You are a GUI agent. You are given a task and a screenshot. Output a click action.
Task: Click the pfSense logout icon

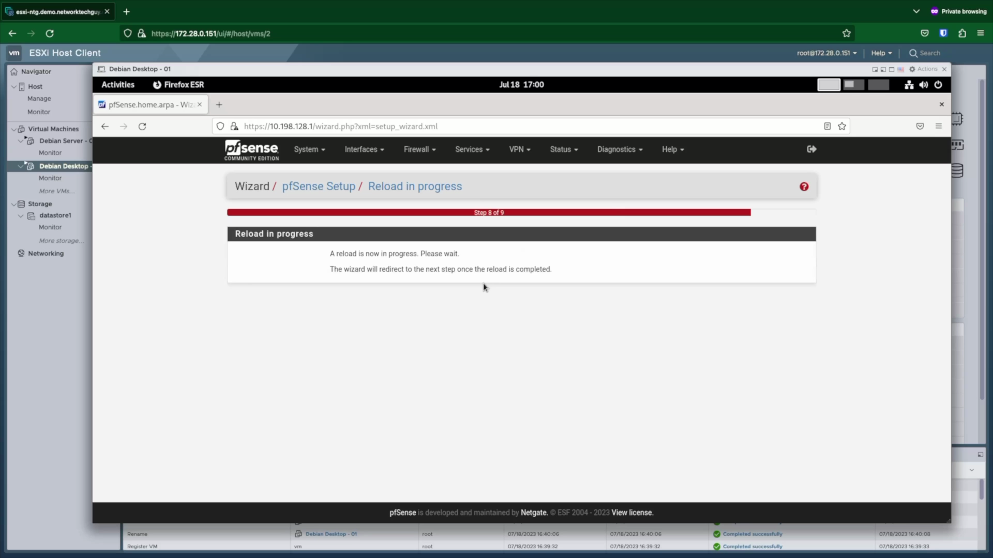pyautogui.click(x=811, y=149)
